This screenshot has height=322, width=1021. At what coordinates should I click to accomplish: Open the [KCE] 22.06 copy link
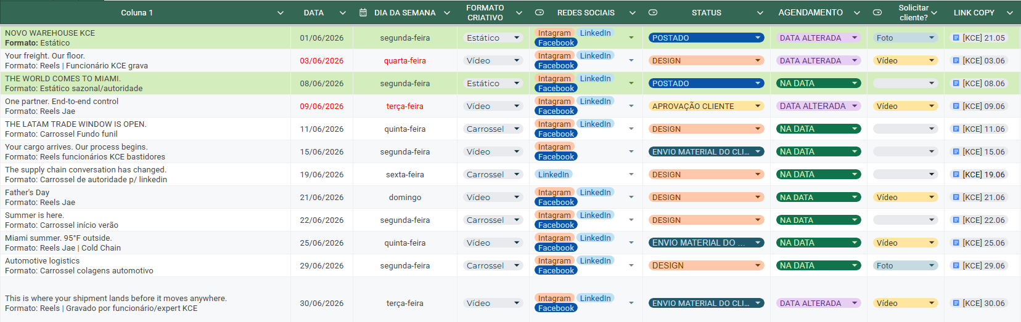tap(979, 220)
